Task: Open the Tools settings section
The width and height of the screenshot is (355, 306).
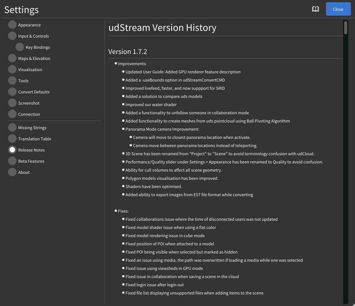Action: click(x=12, y=81)
